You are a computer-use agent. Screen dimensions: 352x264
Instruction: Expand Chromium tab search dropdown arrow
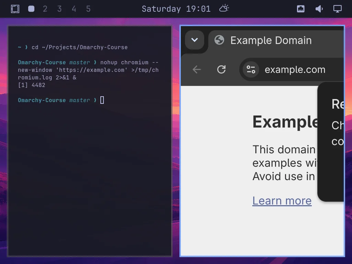tap(195, 40)
